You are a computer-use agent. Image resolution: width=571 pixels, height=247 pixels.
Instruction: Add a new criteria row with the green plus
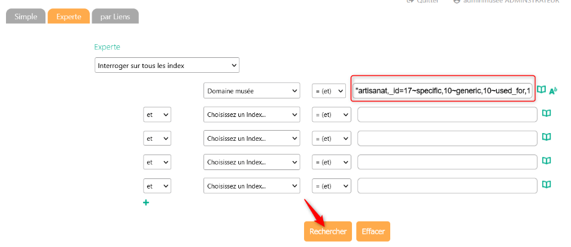[x=145, y=203]
